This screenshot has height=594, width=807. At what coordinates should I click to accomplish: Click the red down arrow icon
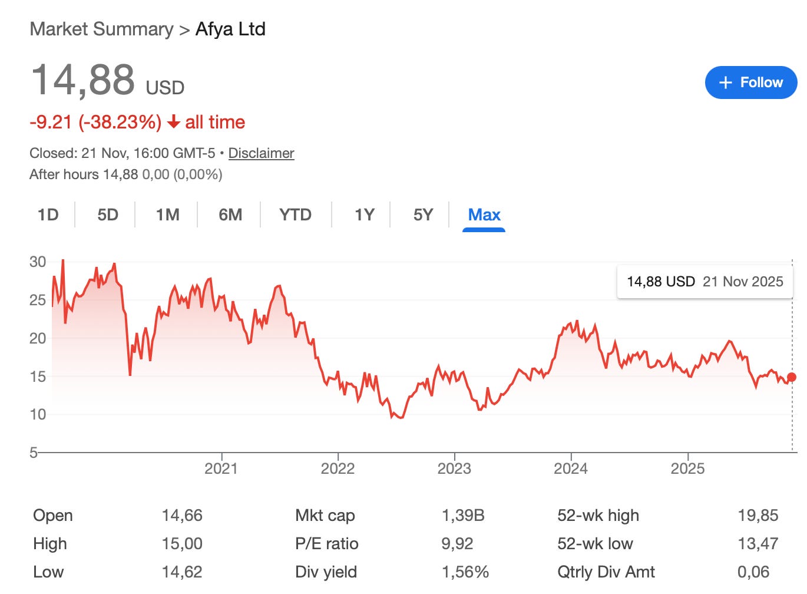click(x=173, y=122)
